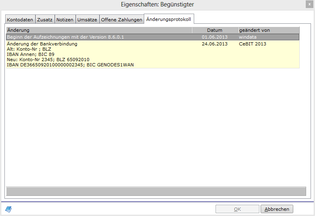Open the blue book help icon
315x216 pixels.
(x=8, y=209)
